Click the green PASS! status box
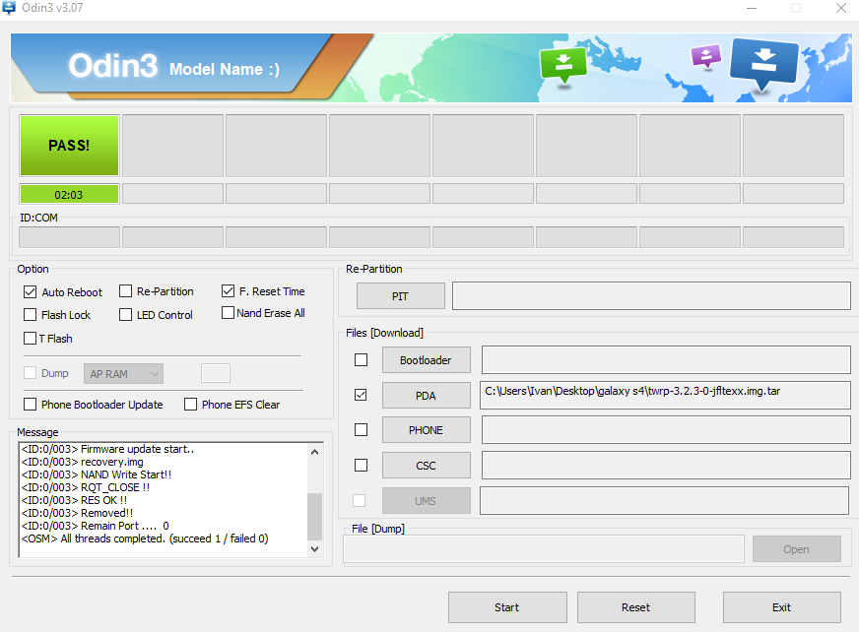The width and height of the screenshot is (859, 632). [x=69, y=145]
